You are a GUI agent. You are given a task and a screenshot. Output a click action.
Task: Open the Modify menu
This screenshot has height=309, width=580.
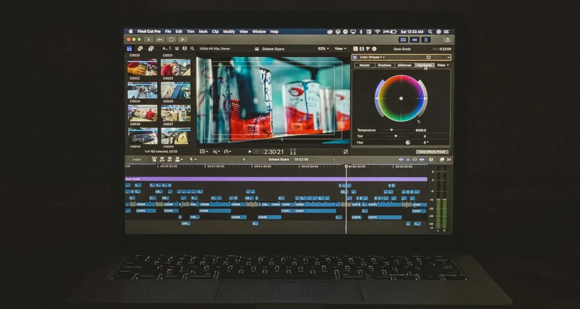point(229,31)
